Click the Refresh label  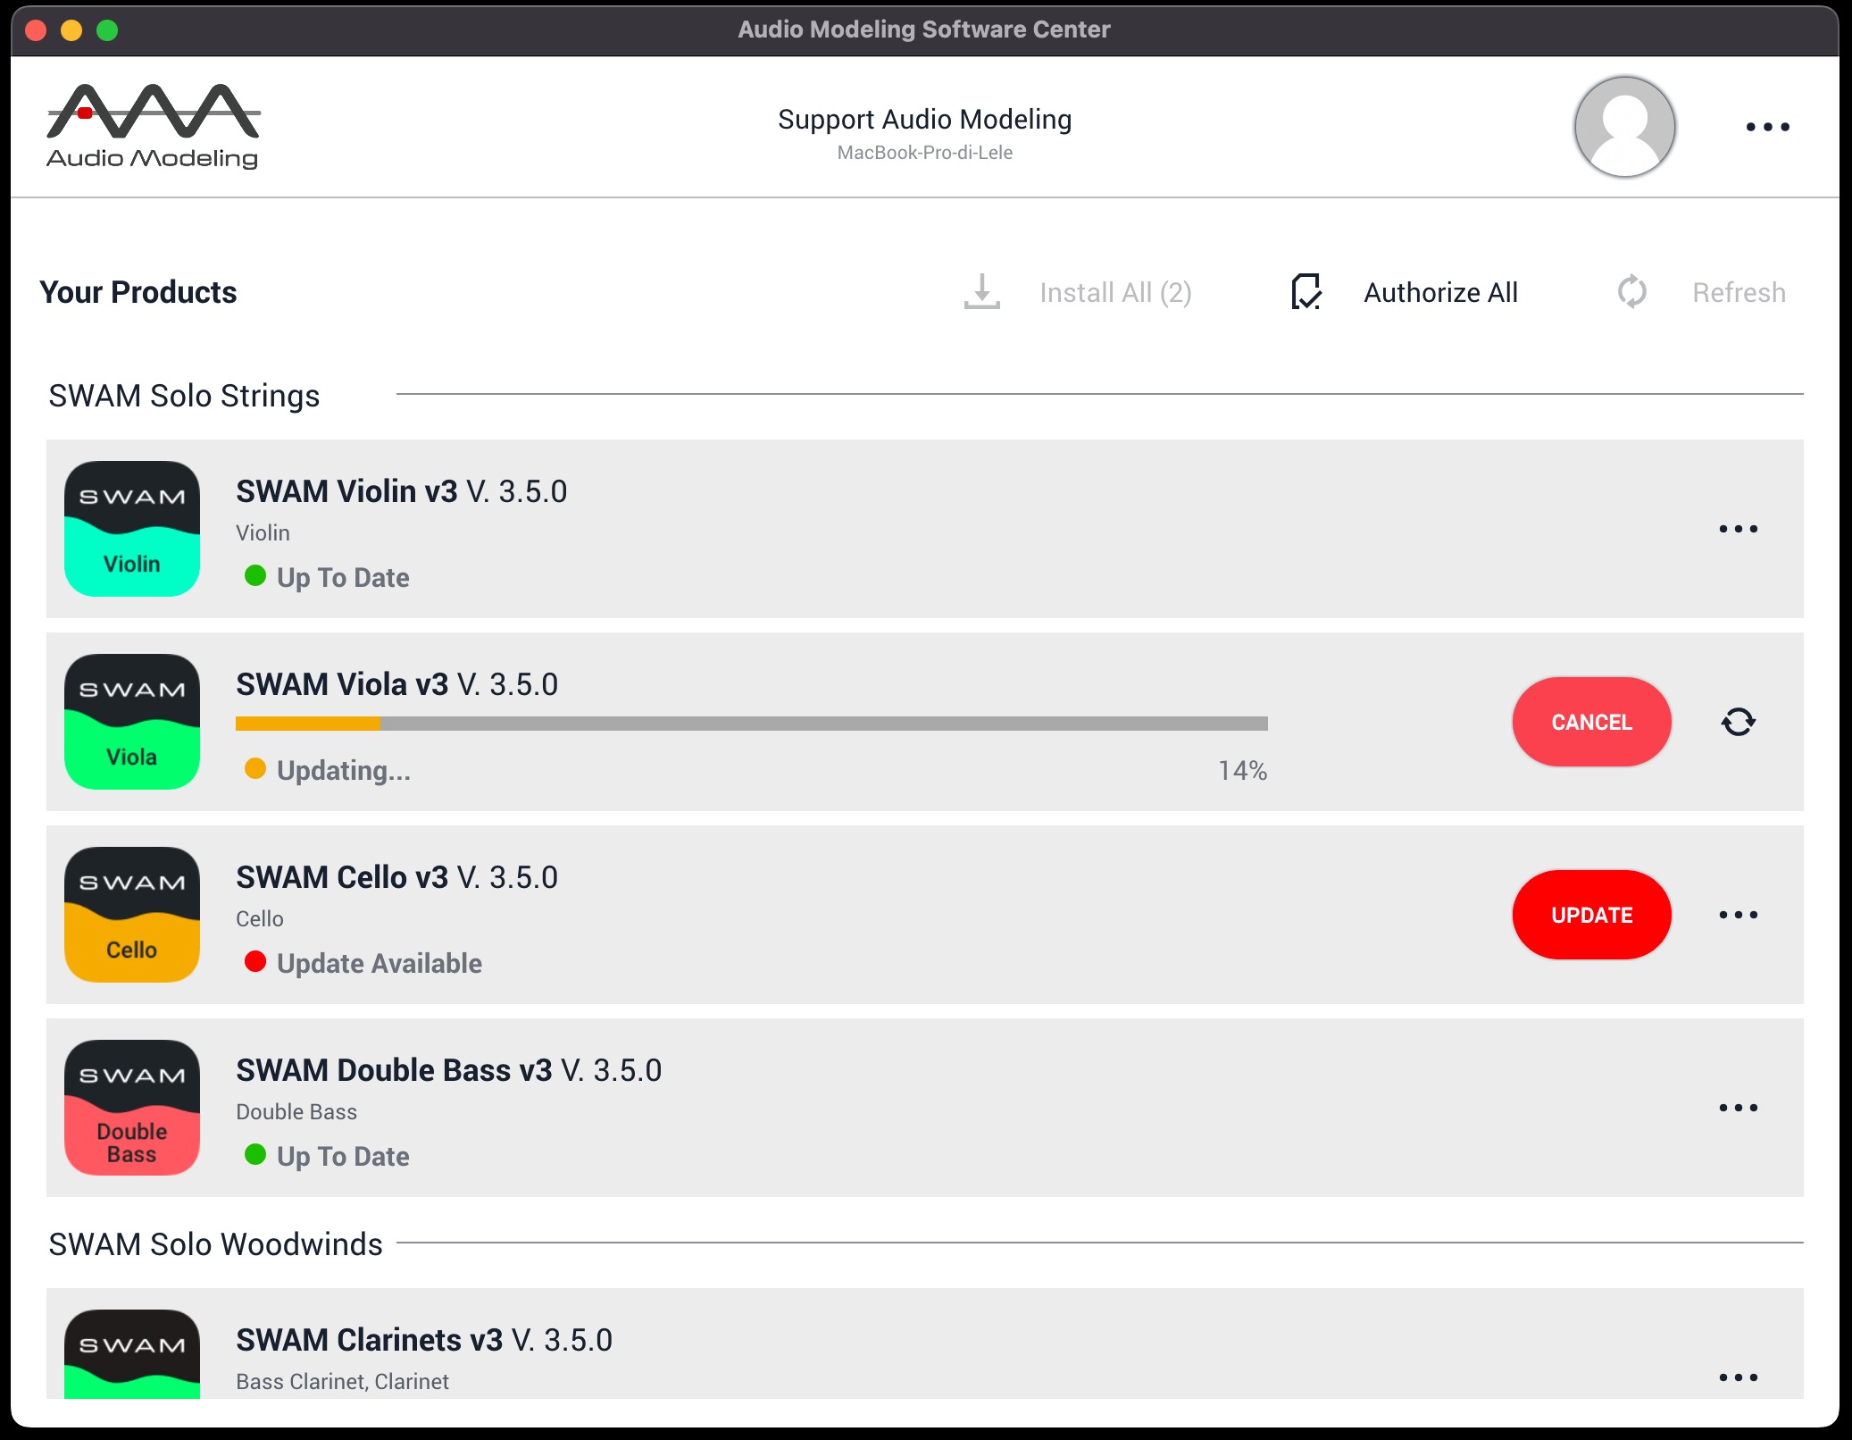(x=1739, y=292)
